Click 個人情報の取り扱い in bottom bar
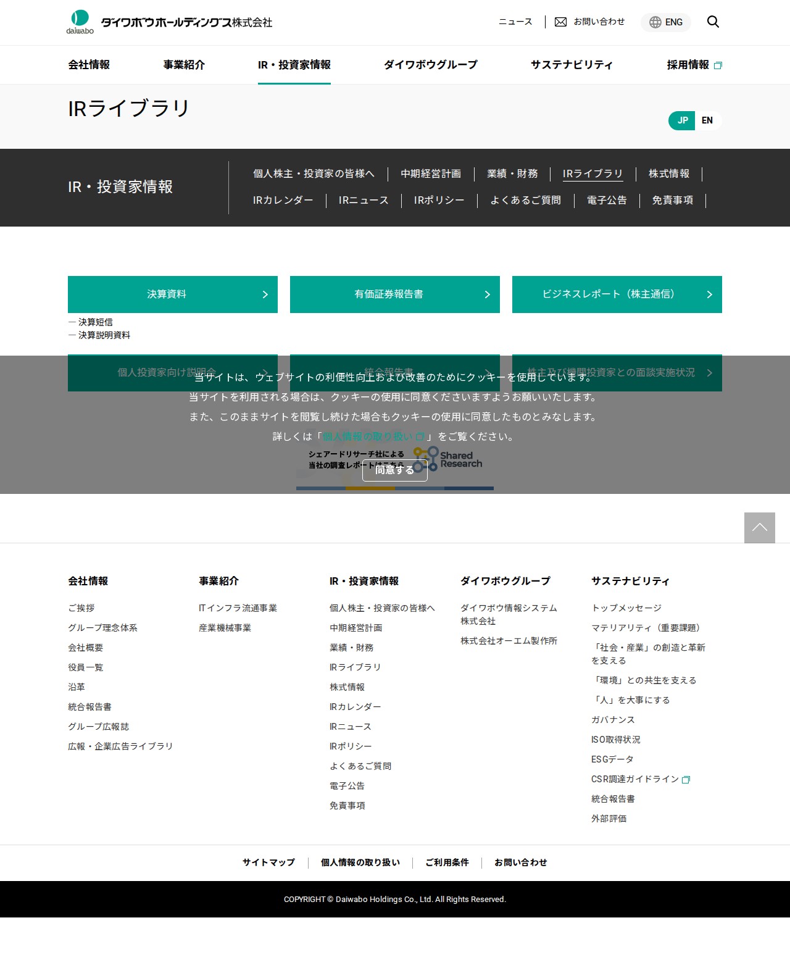The width and height of the screenshot is (790, 965). pyautogui.click(x=360, y=863)
